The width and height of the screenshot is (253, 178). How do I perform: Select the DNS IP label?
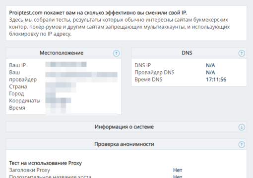point(143,65)
